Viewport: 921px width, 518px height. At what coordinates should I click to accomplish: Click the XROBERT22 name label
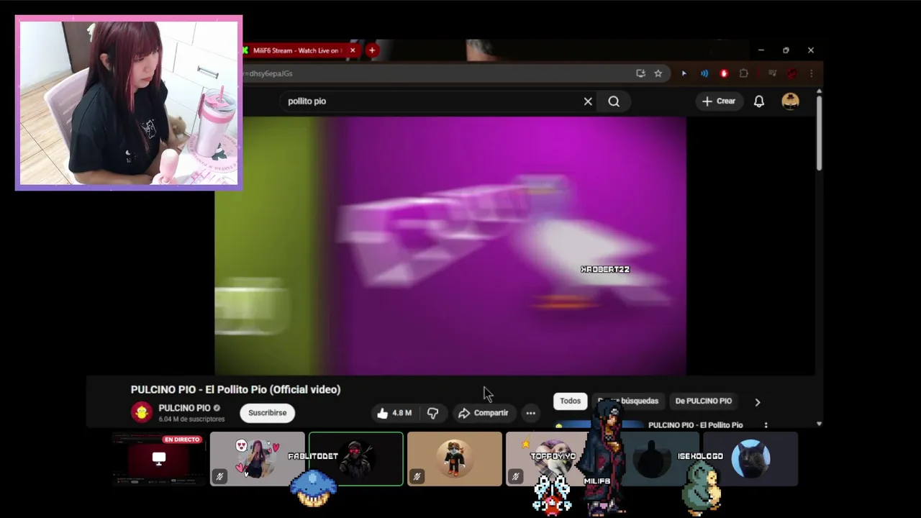(x=605, y=269)
